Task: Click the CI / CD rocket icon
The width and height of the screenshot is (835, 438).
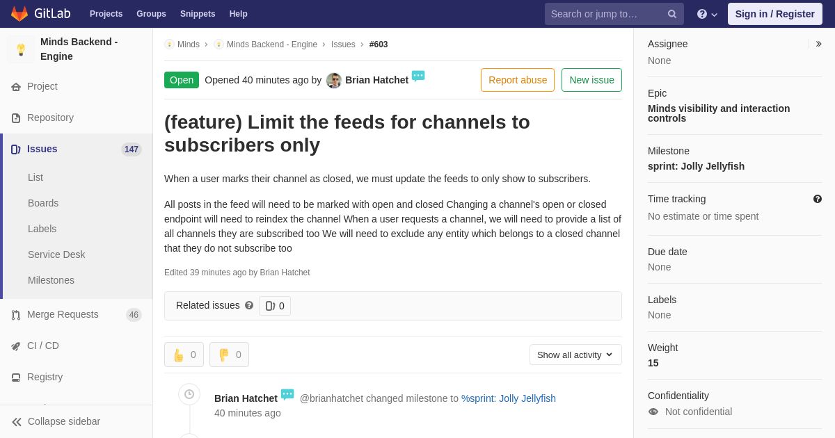Action: pos(16,346)
